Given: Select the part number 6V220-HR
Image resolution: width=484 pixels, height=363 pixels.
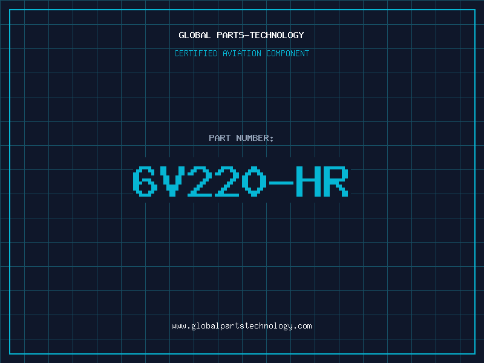Looking at the screenshot, I should pos(241,181).
